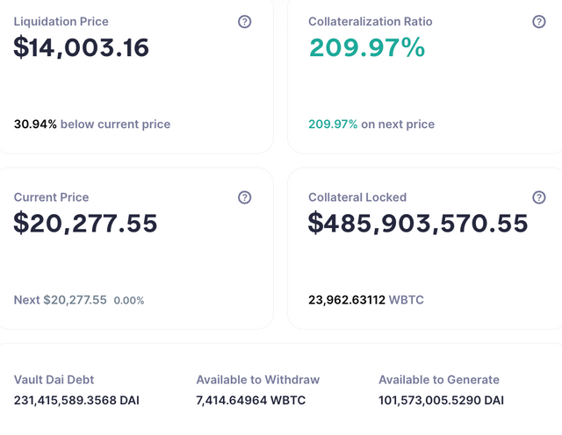Click the Liquidation Price heading
The height and width of the screenshot is (435, 562).
[x=61, y=21]
